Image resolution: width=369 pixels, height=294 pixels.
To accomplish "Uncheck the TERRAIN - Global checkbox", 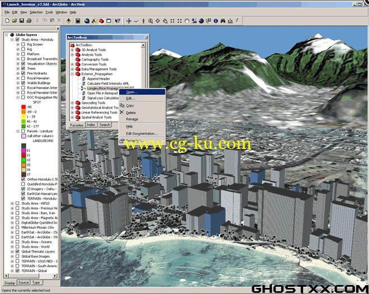I will [x=17, y=271].
